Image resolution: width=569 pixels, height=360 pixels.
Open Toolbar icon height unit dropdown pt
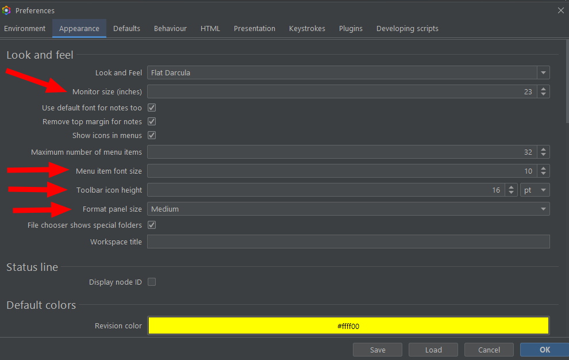(x=535, y=190)
